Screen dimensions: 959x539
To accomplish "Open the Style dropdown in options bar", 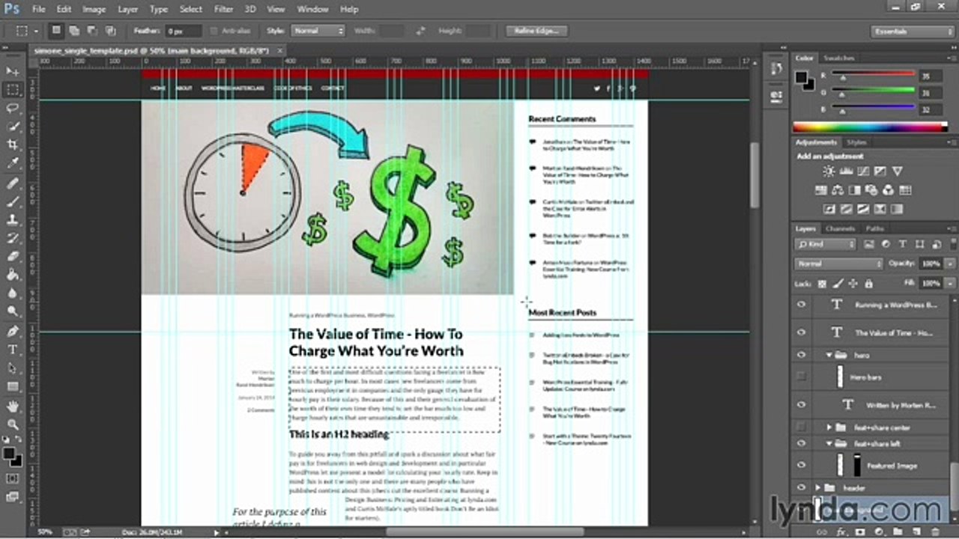I will pos(318,31).
